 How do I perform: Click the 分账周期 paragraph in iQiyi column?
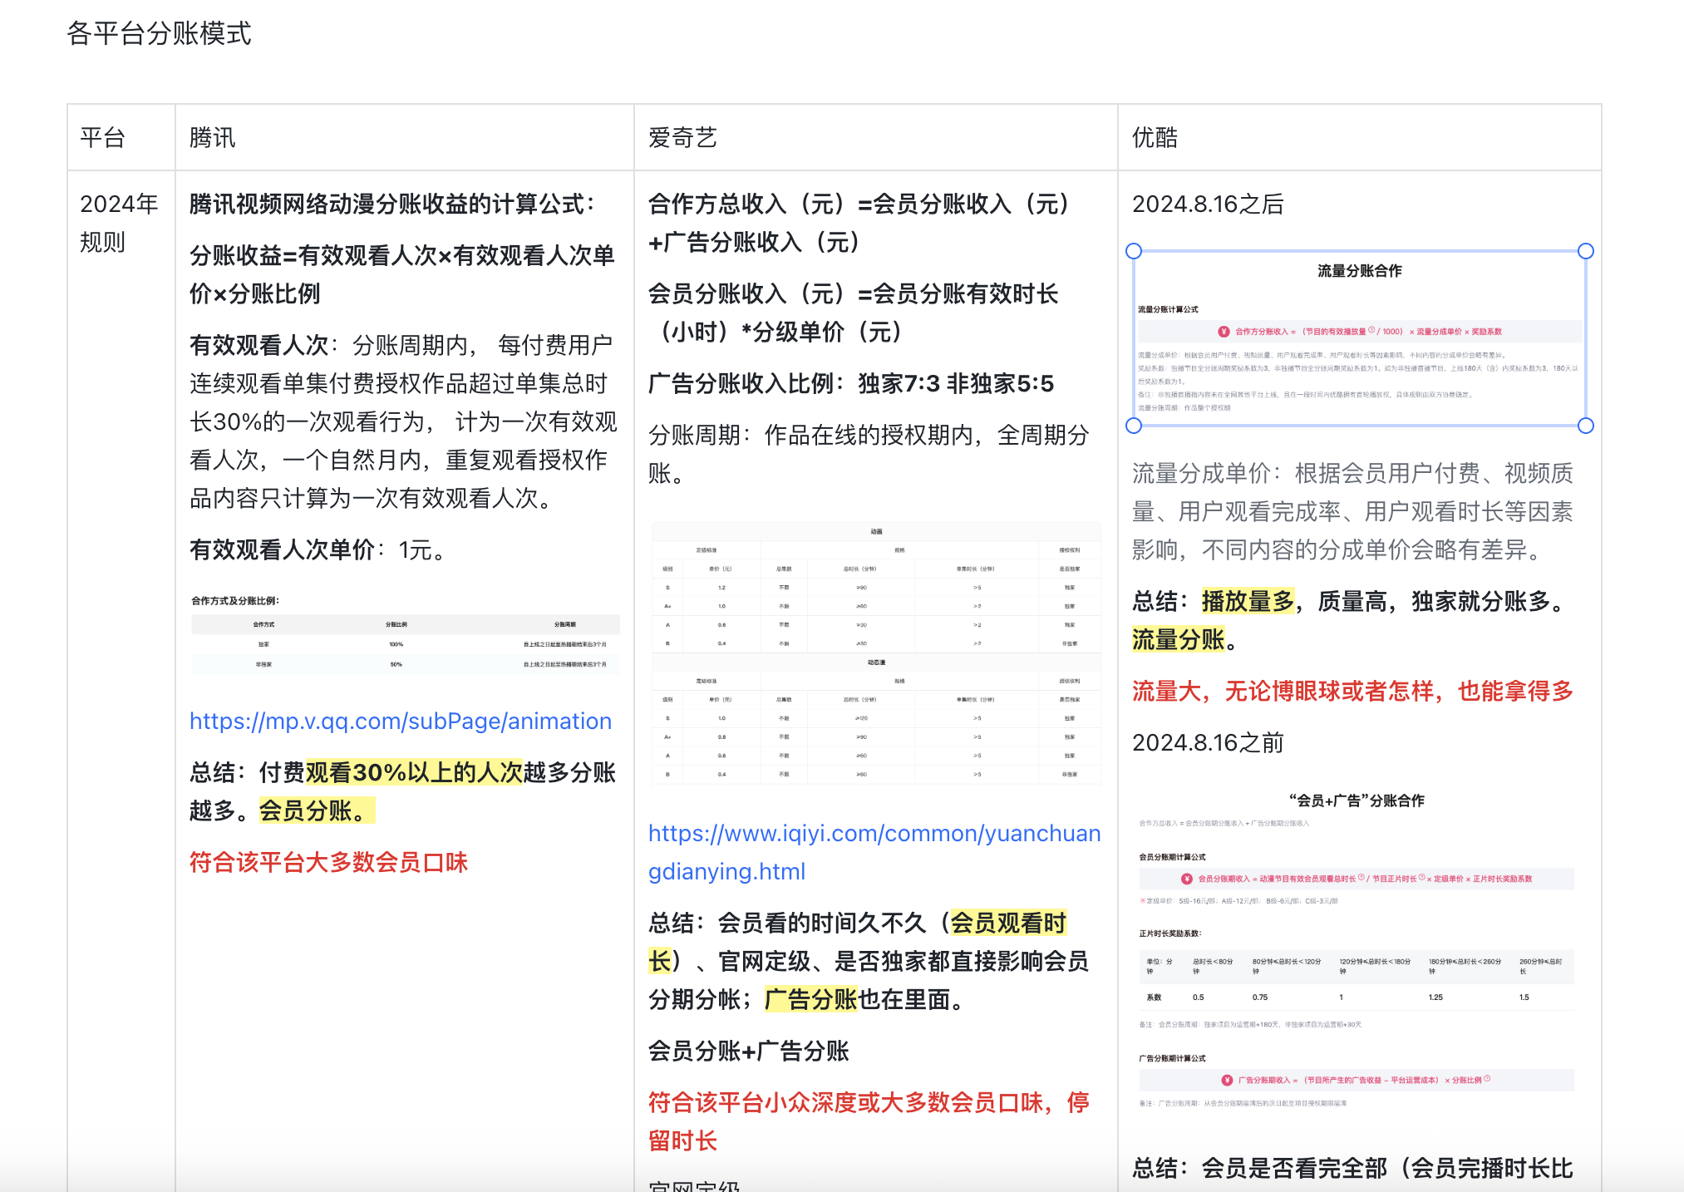pos(869,454)
